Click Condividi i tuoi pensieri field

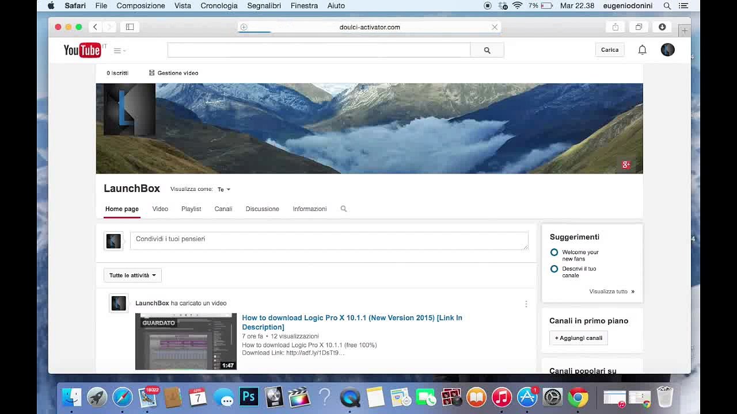tap(329, 241)
